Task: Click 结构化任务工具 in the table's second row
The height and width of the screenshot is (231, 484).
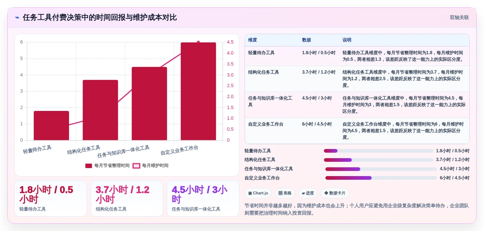Action: click(x=263, y=72)
